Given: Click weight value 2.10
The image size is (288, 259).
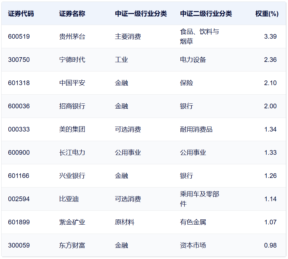Looking at the screenshot, I should 270,83.
